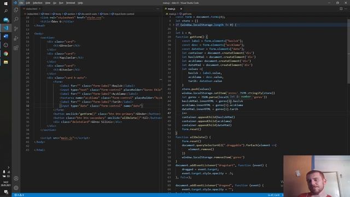Screen dimensions: 350x197
Task: Open the Search view in the activity bar
Action: click(x=16, y=19)
